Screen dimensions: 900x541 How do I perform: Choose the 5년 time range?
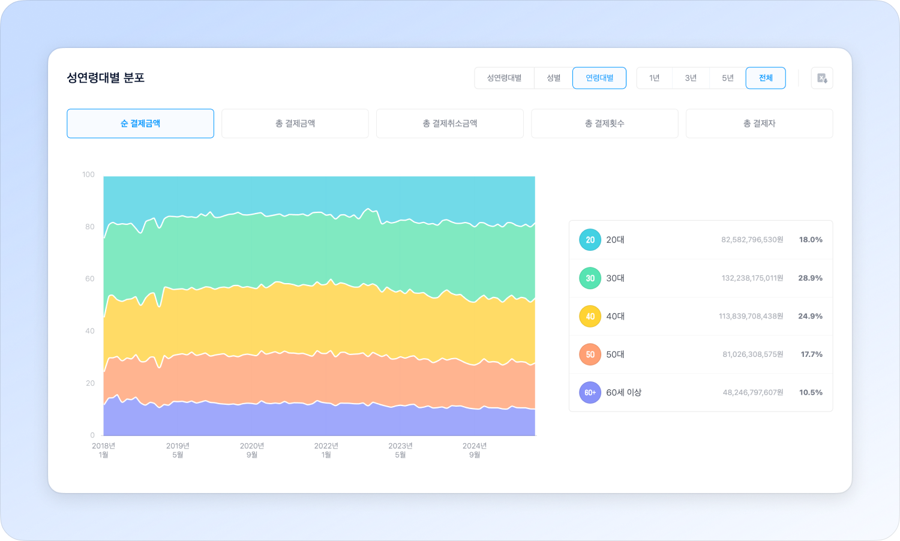pyautogui.click(x=727, y=78)
